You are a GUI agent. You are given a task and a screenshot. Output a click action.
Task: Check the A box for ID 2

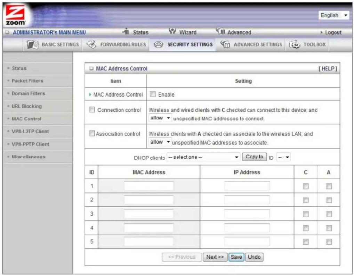click(329, 200)
